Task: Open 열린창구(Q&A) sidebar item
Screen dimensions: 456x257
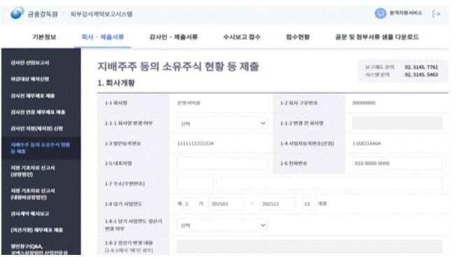Action: 39,249
